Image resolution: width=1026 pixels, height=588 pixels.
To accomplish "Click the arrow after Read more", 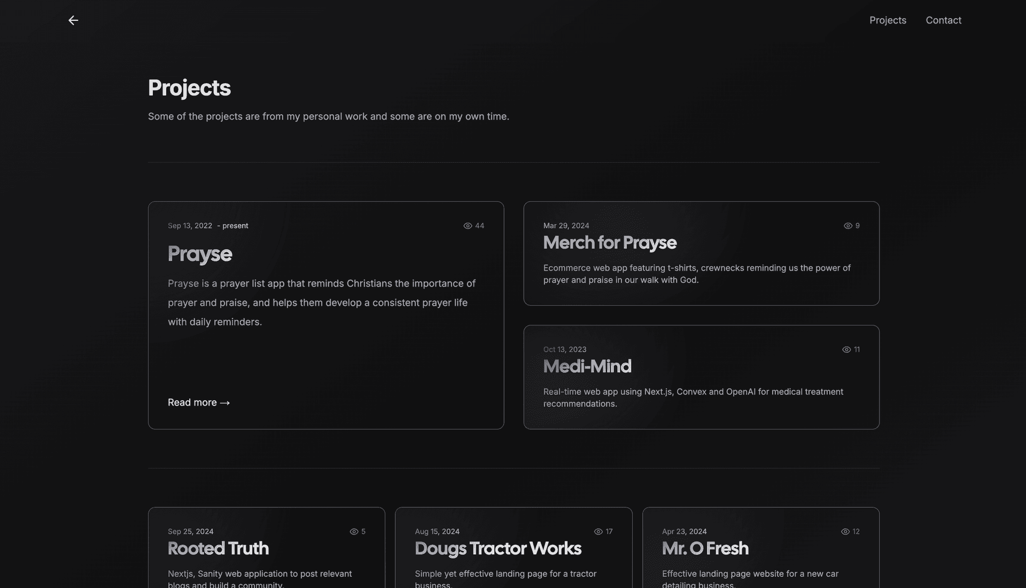I will point(225,403).
